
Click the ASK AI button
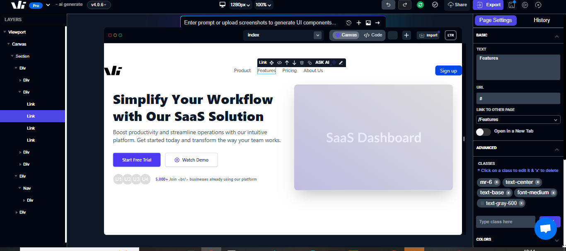click(x=322, y=63)
